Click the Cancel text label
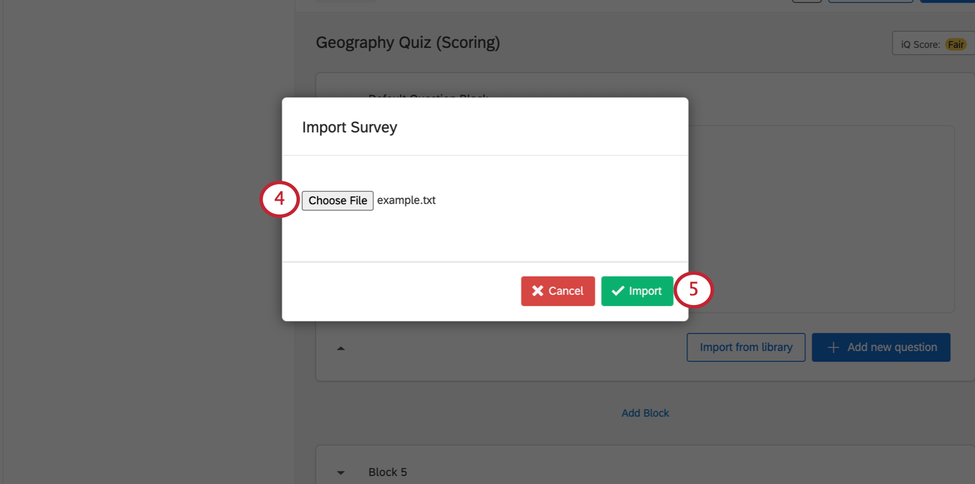The image size is (975, 484). 565,291
